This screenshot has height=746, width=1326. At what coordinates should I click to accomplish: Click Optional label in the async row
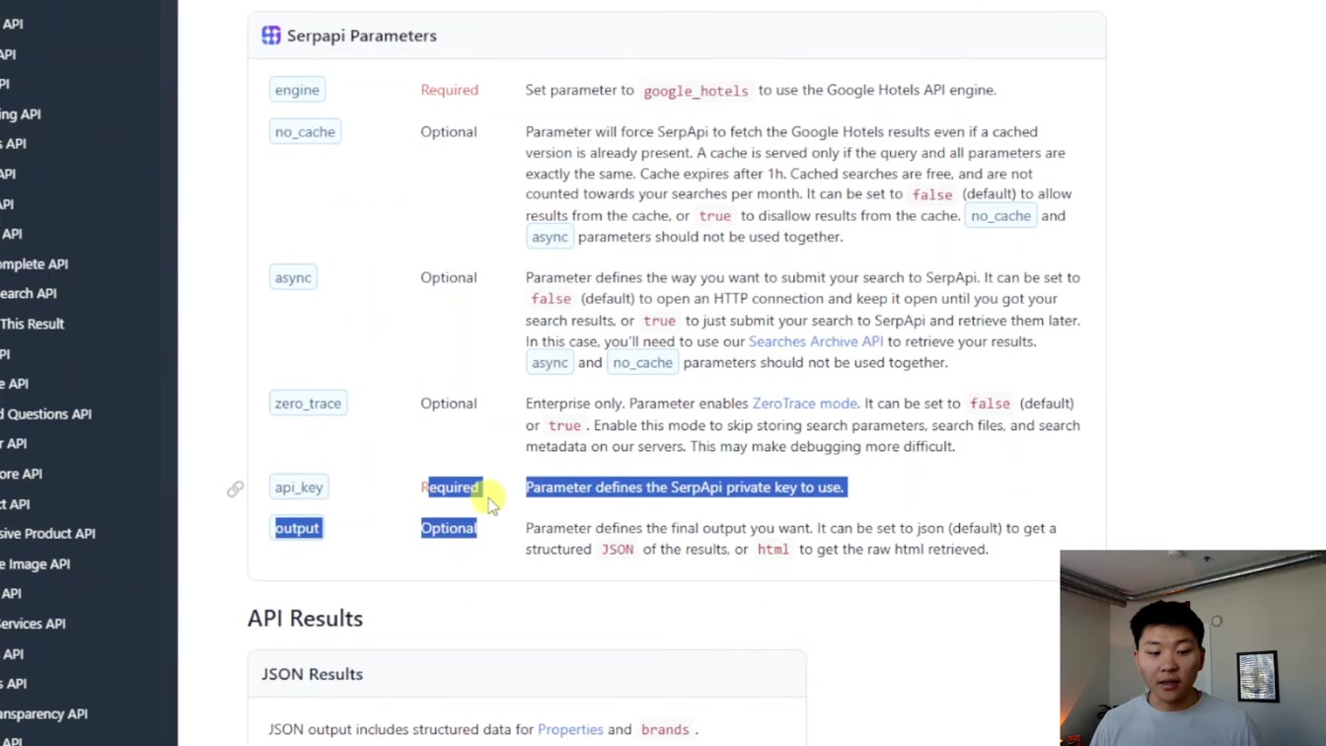(449, 278)
